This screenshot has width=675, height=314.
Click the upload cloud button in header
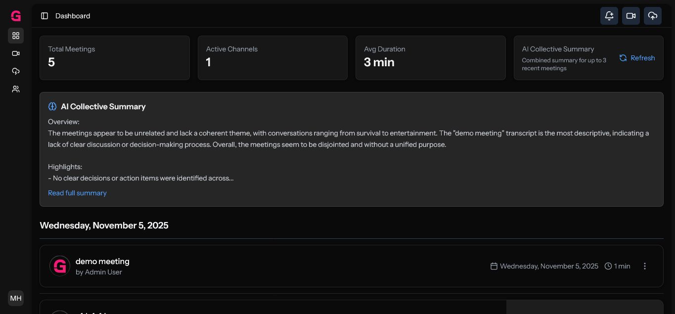pyautogui.click(x=653, y=16)
